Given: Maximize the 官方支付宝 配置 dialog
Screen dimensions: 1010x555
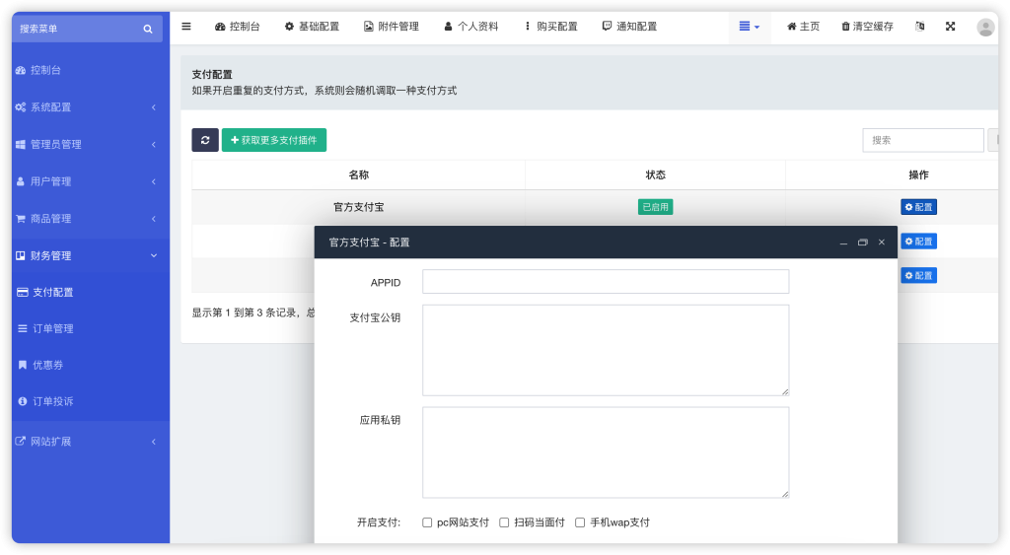Looking at the screenshot, I should [x=862, y=243].
